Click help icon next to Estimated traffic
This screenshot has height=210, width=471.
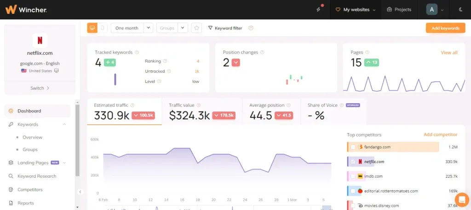[x=132, y=105]
